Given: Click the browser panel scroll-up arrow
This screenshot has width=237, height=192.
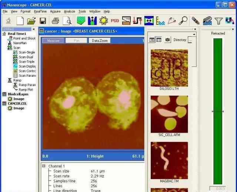Looking at the screenshot, I should click(194, 34).
